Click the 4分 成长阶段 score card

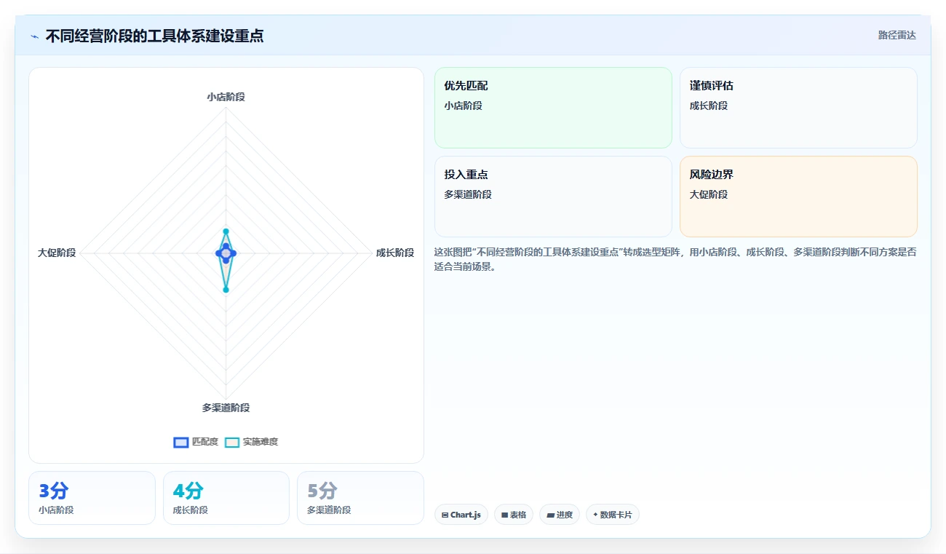(x=226, y=498)
